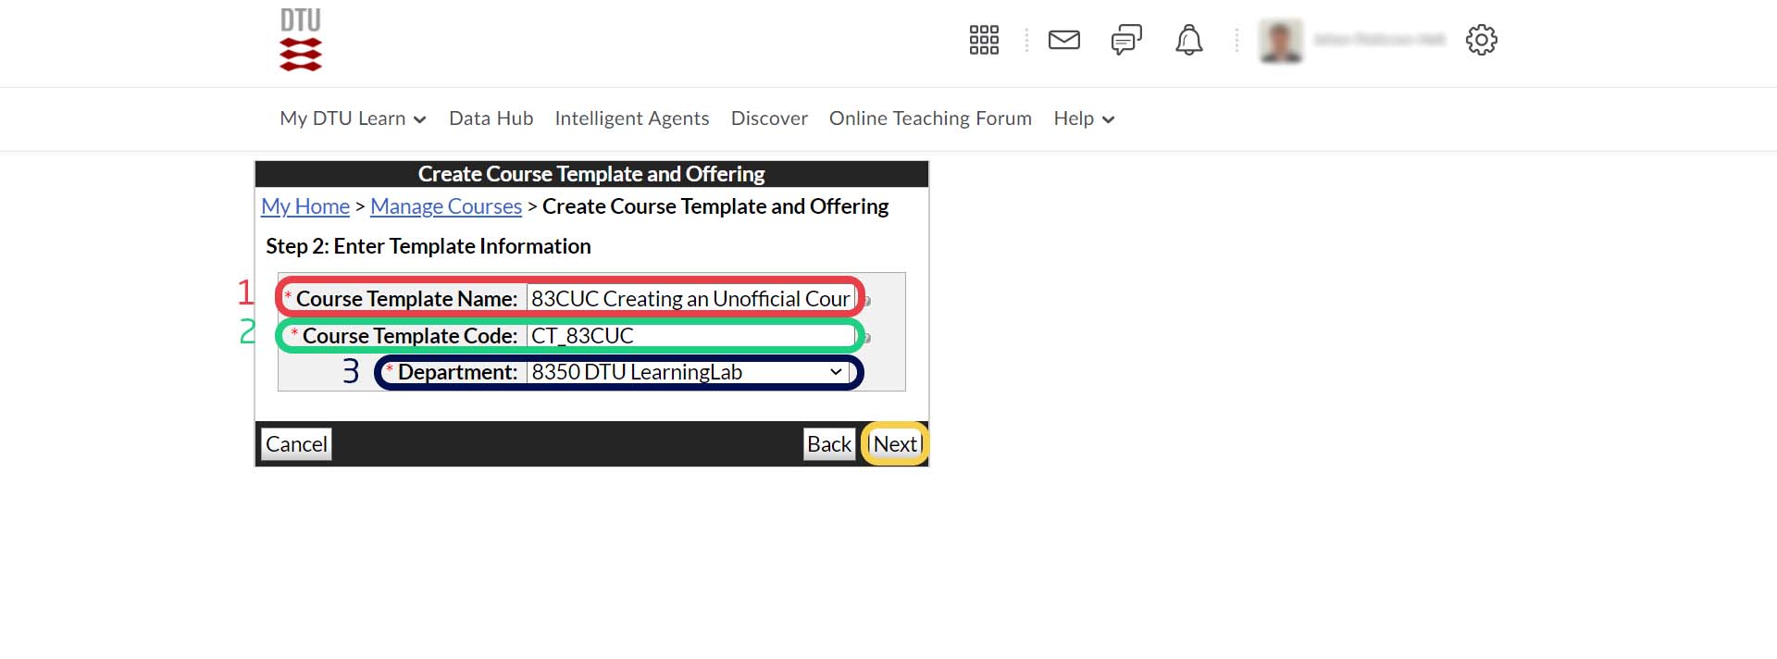Open Online Teaching Forum
This screenshot has height=659, width=1777.
929,118
